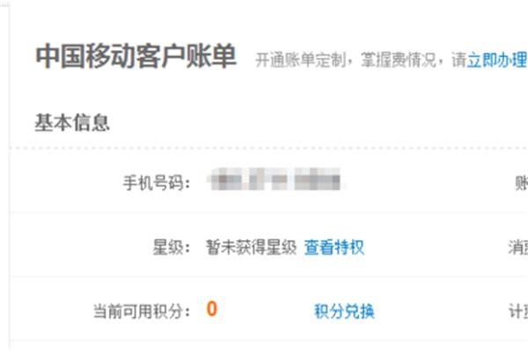The width and height of the screenshot is (528, 352).
Task: Click the cut-off 计 label beside points row
Action: pyautogui.click(x=518, y=311)
